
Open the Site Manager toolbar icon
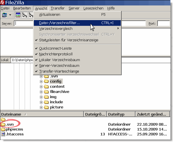click(x=5, y=15)
